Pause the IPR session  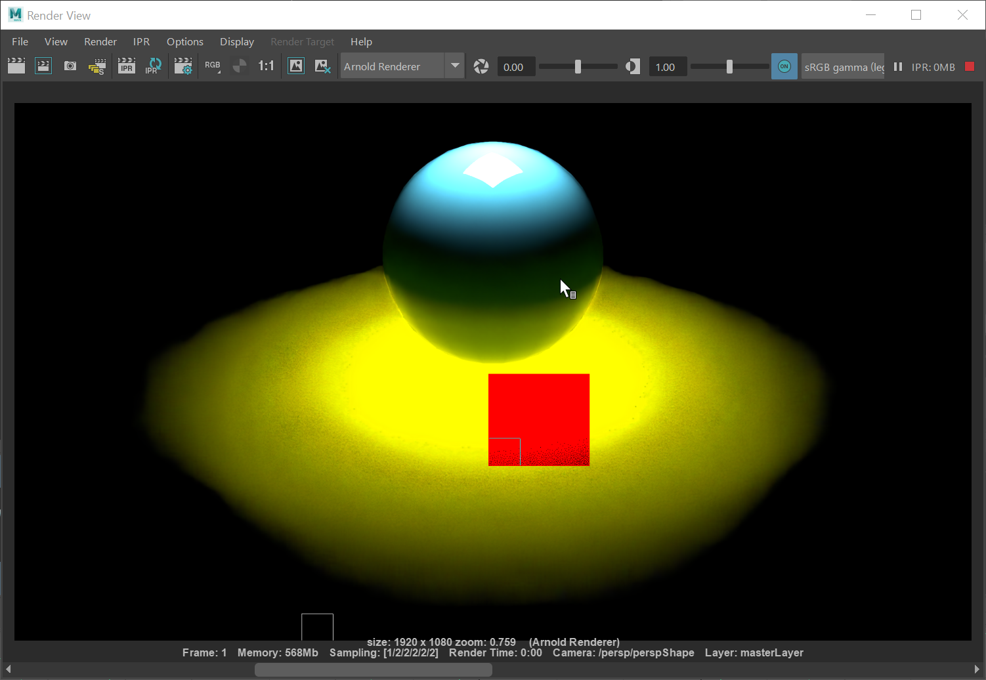[x=897, y=66]
